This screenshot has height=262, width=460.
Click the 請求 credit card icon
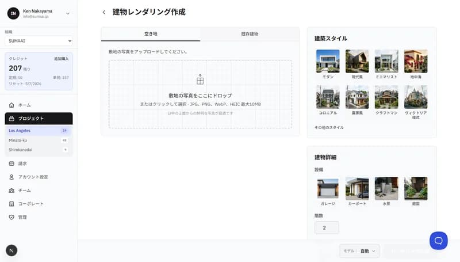pos(11,164)
